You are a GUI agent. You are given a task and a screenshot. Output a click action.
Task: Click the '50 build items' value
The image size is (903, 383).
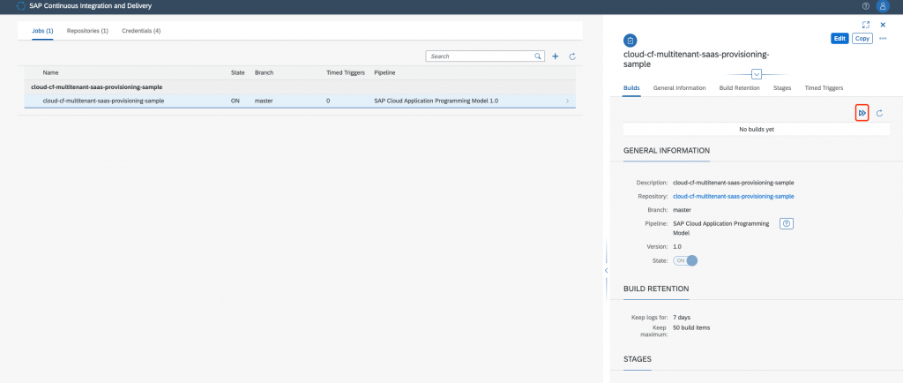click(691, 327)
